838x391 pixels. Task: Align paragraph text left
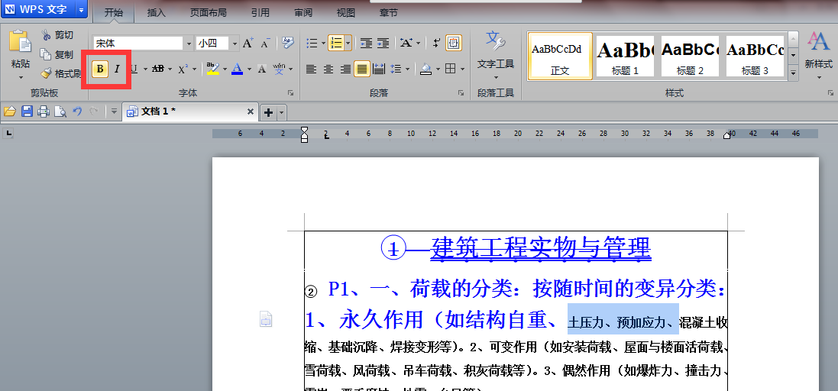point(311,69)
